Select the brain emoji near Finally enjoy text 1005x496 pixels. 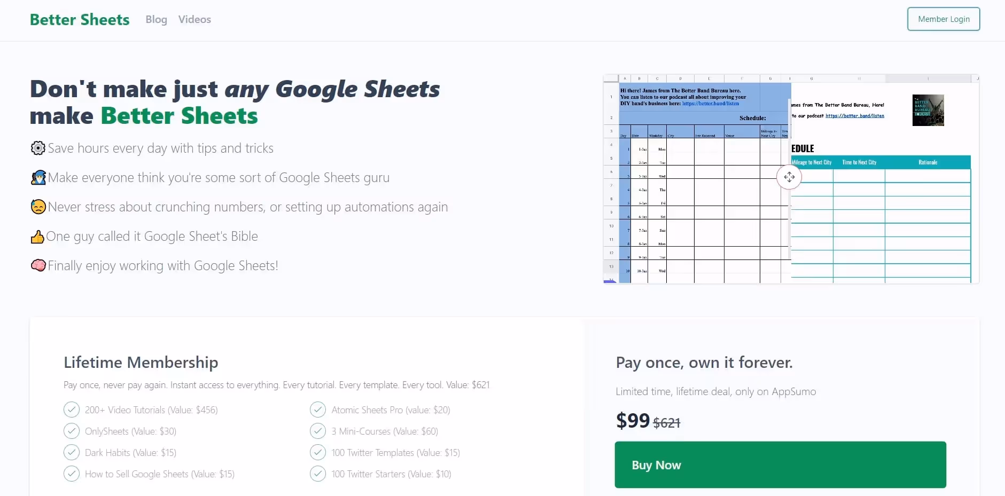[x=37, y=265]
